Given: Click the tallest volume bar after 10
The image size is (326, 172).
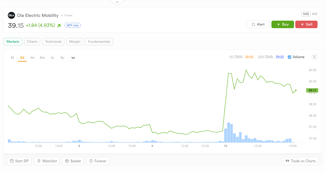Looking at the screenshot, I should coord(229,133).
